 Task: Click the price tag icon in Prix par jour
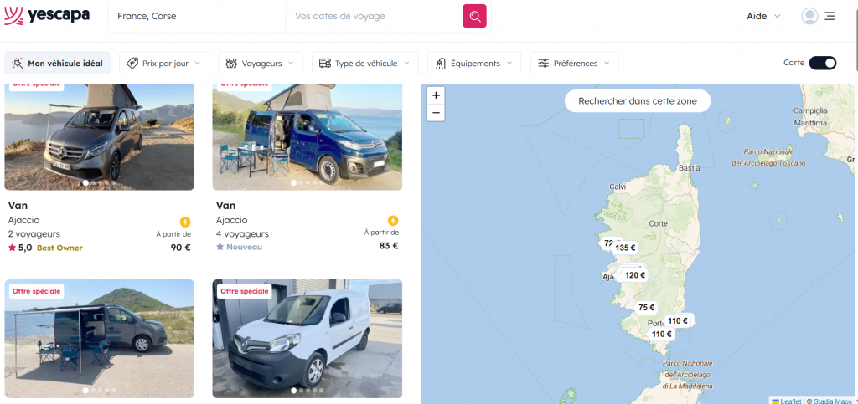pyautogui.click(x=132, y=64)
